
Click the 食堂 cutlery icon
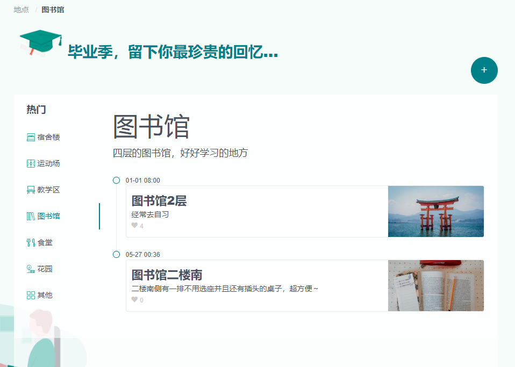[30, 242]
